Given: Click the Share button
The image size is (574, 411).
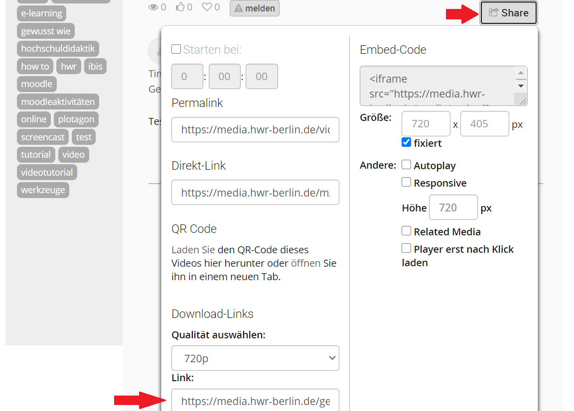Looking at the screenshot, I should (x=508, y=12).
